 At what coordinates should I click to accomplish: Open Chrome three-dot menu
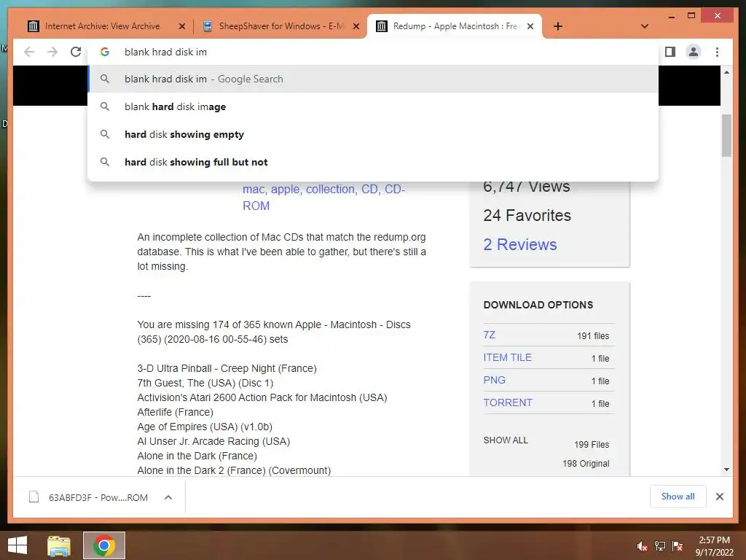717,52
